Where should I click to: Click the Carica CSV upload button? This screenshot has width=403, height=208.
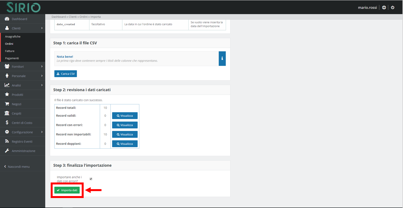pos(66,74)
